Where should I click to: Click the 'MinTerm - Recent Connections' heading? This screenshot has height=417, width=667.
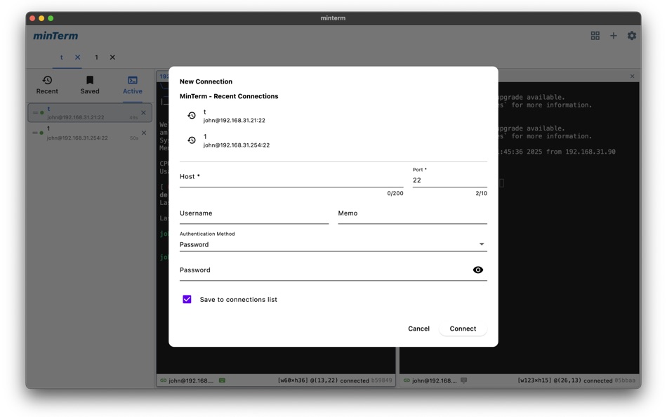point(229,96)
